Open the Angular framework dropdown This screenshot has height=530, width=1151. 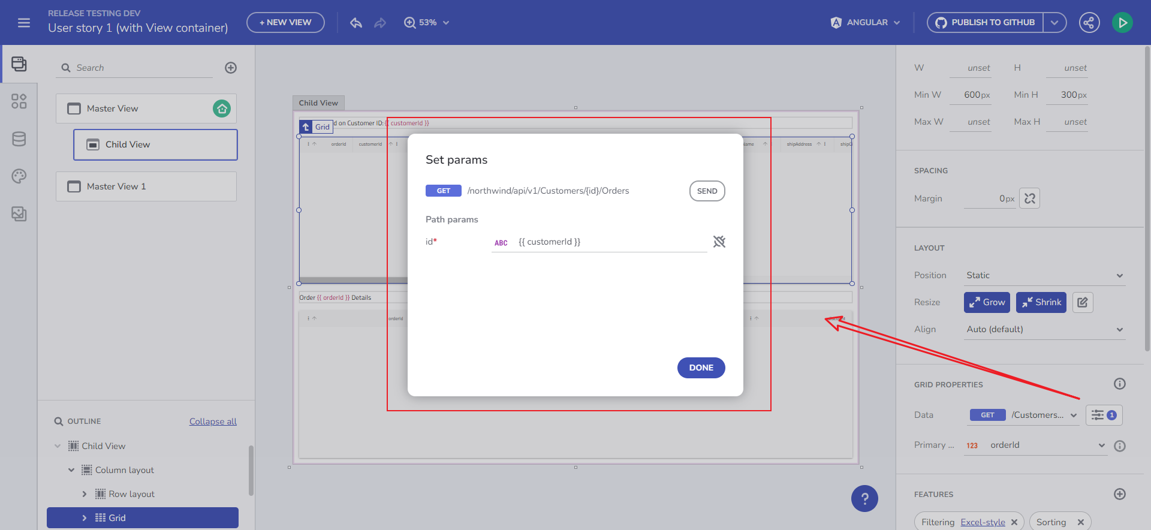866,23
